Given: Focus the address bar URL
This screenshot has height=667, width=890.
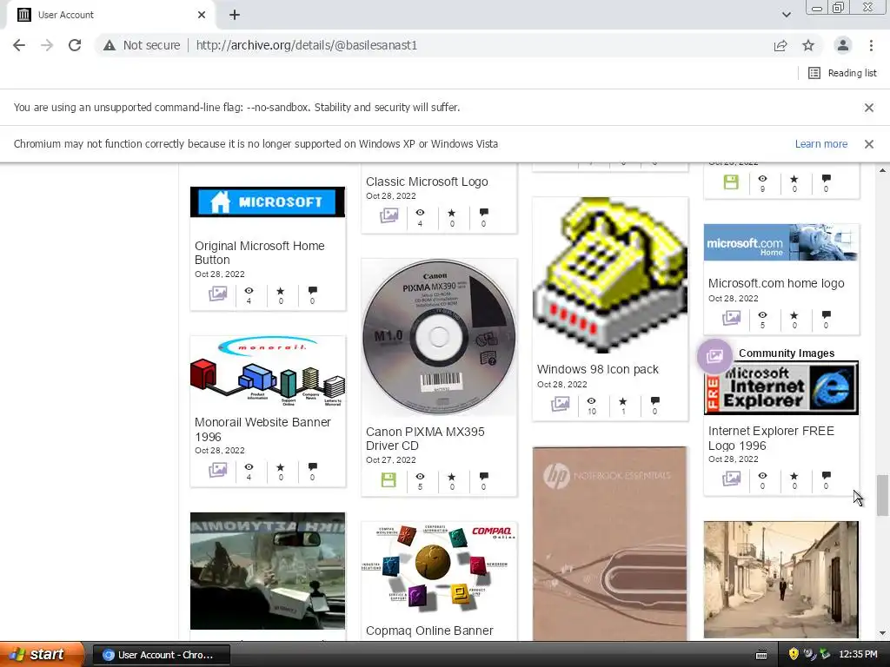Looking at the screenshot, I should tap(307, 45).
